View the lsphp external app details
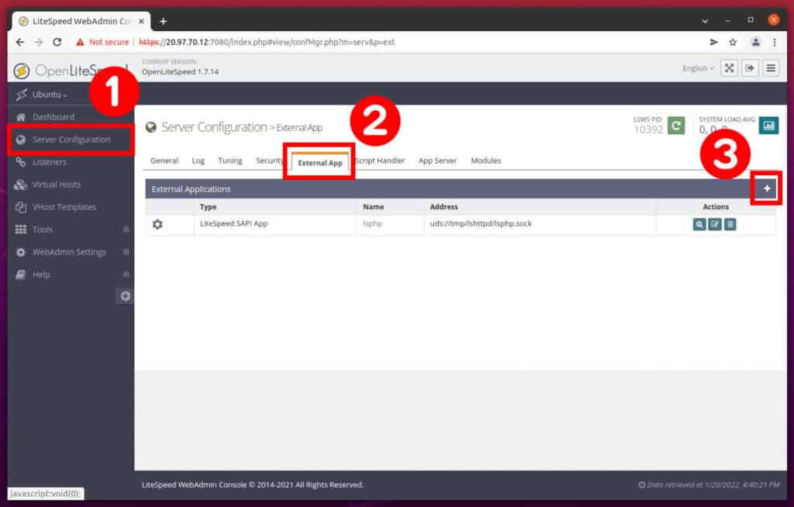 coord(699,224)
